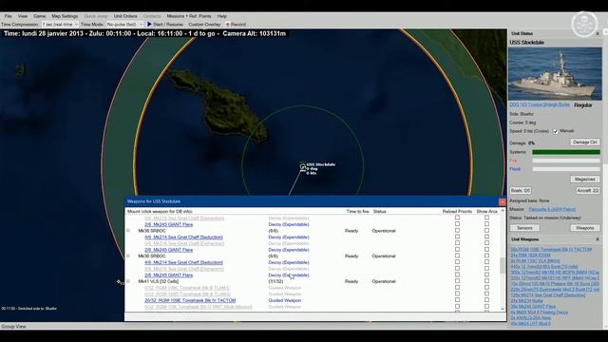Click the Time to fire column header

pyautogui.click(x=357, y=211)
